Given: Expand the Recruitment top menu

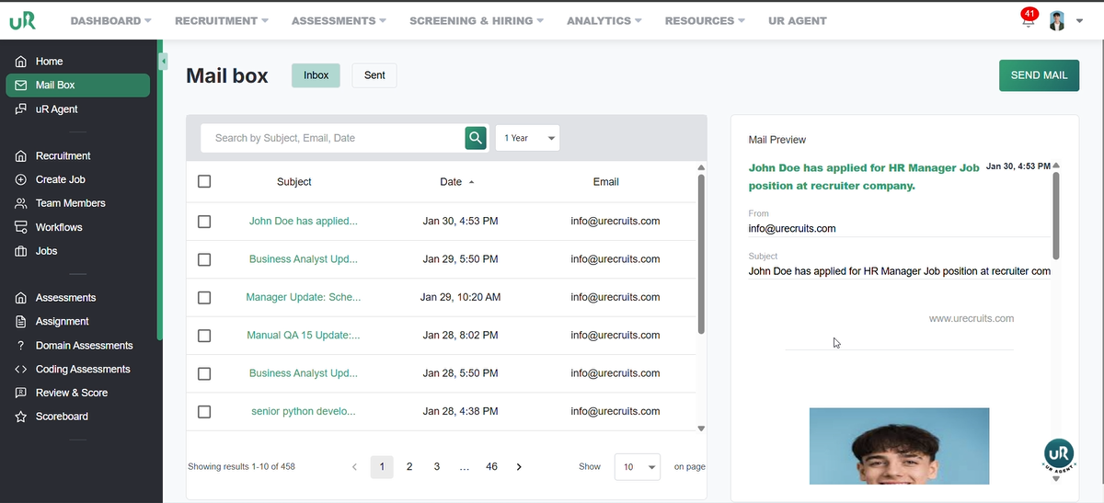Looking at the screenshot, I should pos(221,20).
